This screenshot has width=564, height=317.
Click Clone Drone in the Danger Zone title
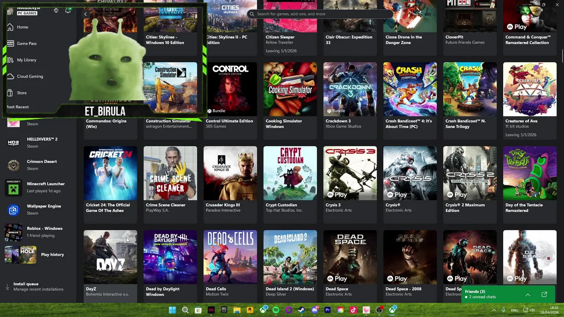[404, 40]
